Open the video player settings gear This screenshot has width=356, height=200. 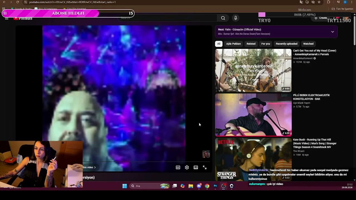point(187,167)
